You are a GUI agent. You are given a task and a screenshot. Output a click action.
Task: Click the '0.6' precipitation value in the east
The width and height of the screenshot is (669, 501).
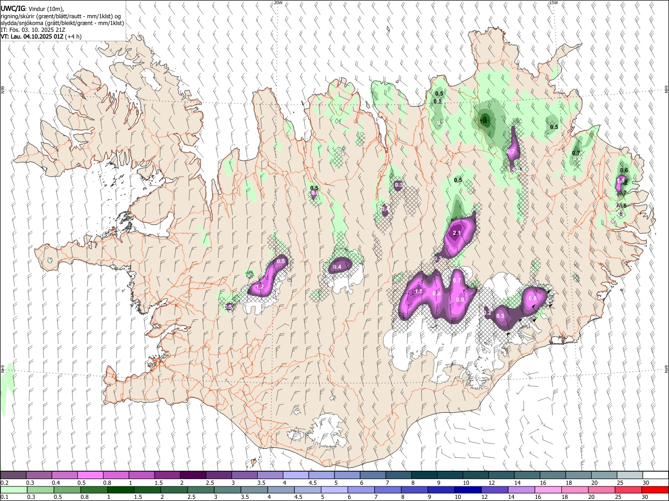click(x=624, y=170)
